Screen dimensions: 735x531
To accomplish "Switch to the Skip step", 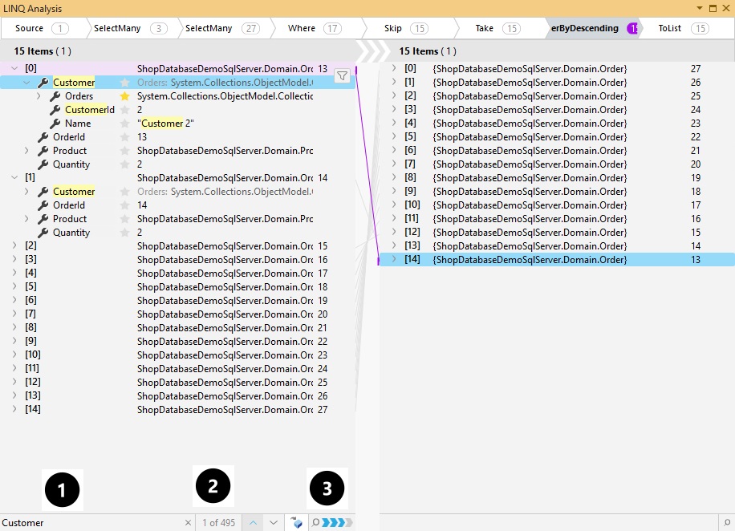I will (405, 28).
